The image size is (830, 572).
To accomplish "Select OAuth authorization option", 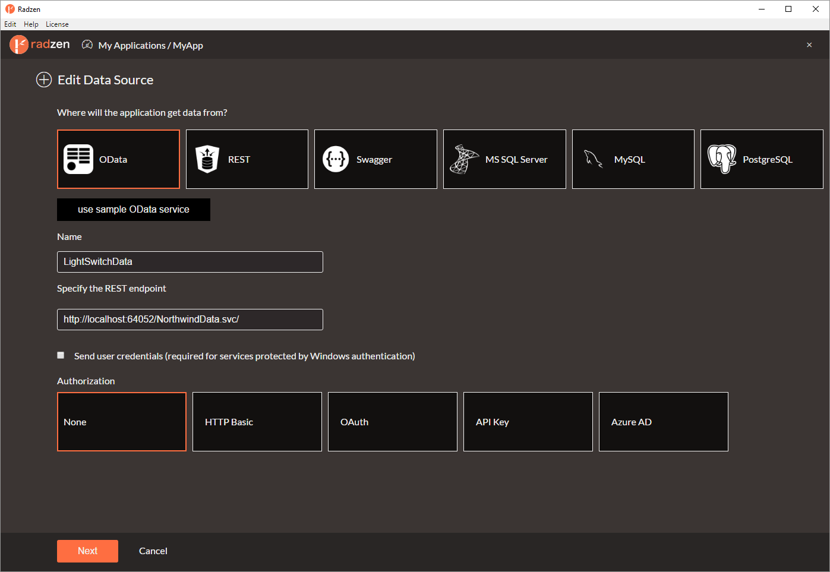I will [x=393, y=422].
